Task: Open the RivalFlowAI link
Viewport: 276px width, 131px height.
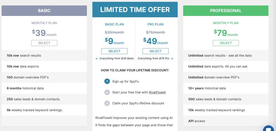Action: click(x=157, y=92)
